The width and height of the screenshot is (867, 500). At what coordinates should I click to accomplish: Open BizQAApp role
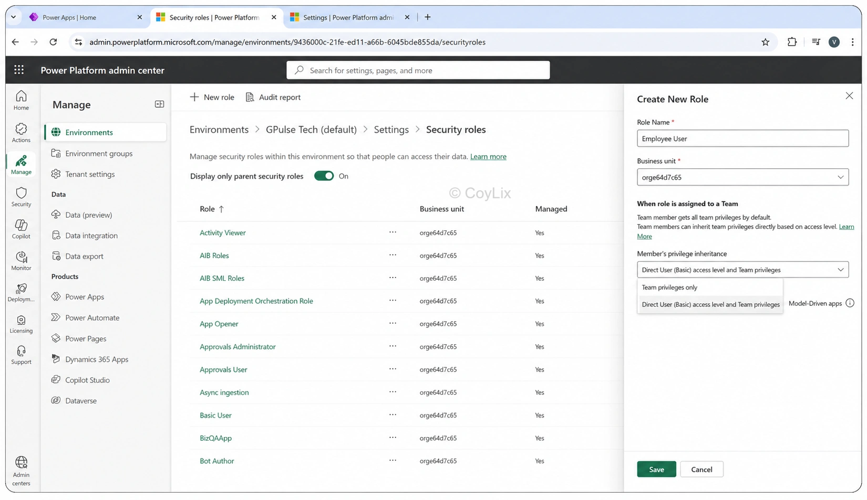click(215, 438)
